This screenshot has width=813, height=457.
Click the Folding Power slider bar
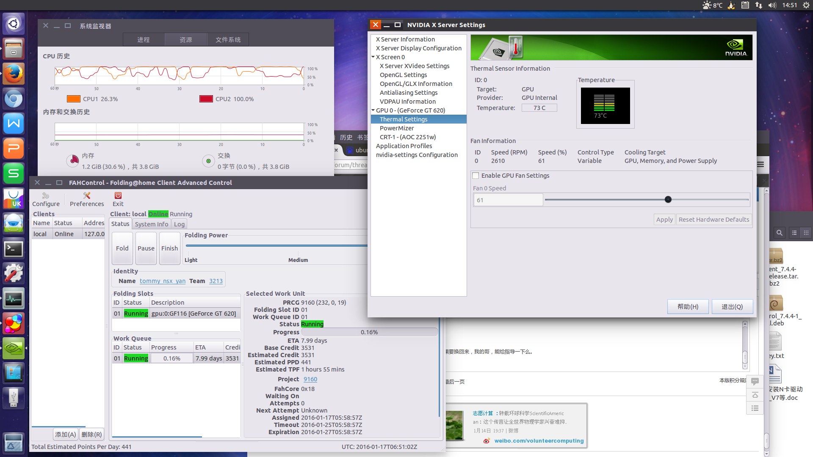[x=276, y=245]
